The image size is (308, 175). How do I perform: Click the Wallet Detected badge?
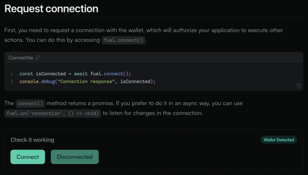(278, 140)
